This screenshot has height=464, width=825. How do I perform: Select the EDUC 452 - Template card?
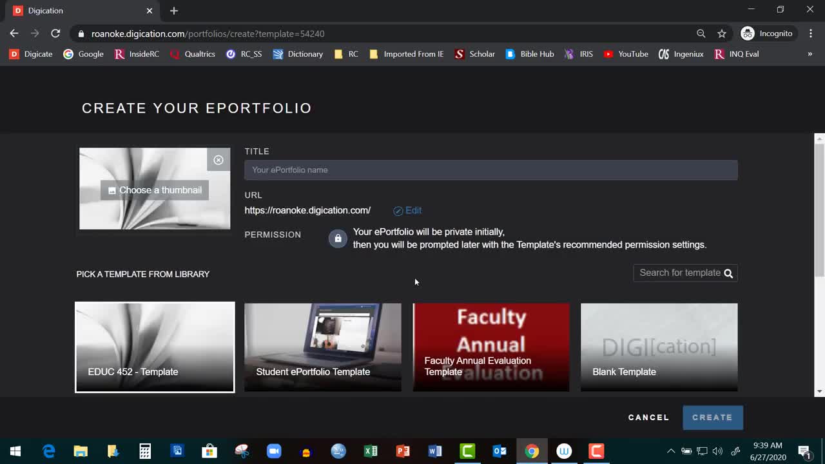[155, 347]
